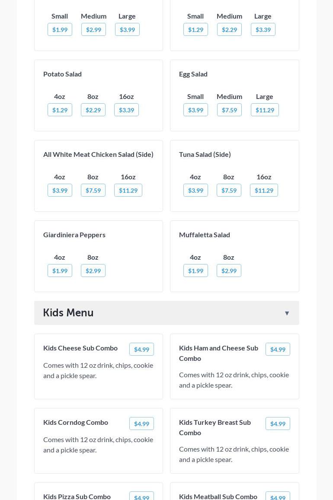
Task: Pick Tuna Salad Side 4oz $3.99
Action: click(195, 191)
